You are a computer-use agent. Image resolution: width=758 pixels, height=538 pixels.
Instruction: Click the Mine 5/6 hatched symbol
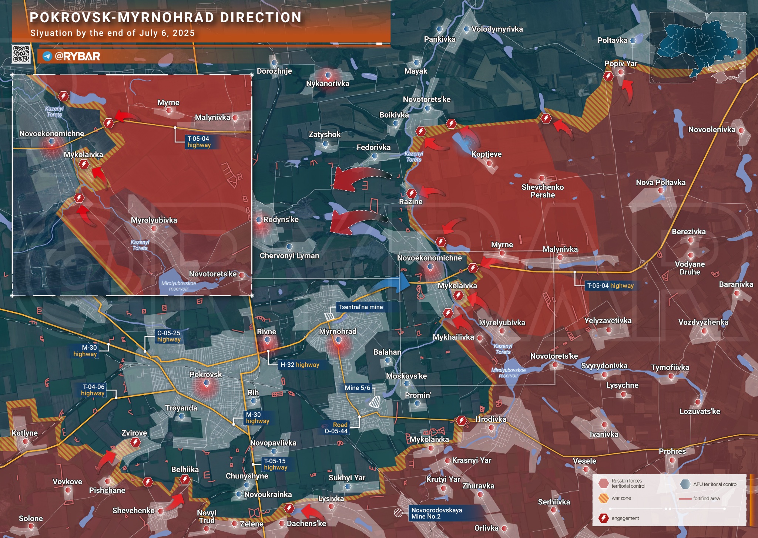[375, 402]
